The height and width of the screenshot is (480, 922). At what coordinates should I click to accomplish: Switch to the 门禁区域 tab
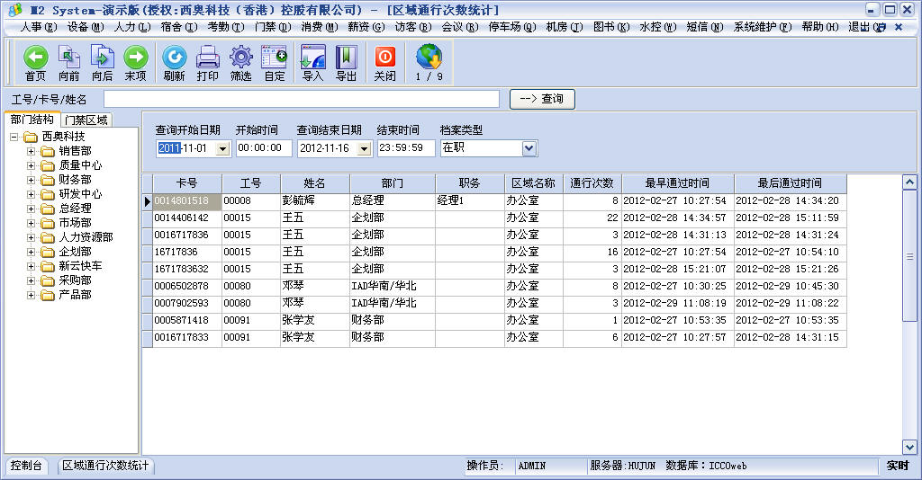pos(86,120)
